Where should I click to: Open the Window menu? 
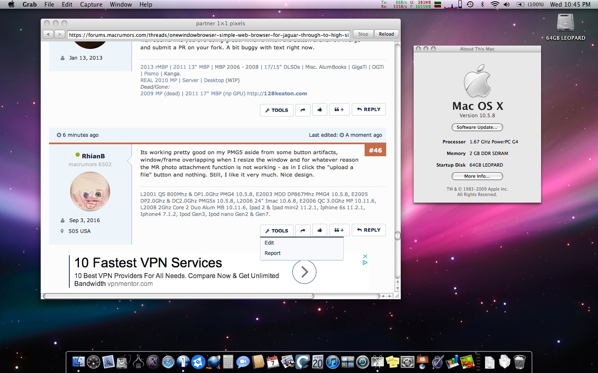121,4
